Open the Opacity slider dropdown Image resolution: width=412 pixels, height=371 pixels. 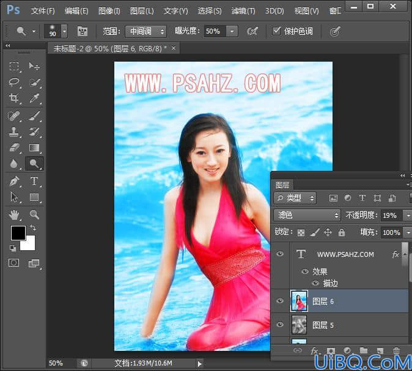tap(408, 215)
